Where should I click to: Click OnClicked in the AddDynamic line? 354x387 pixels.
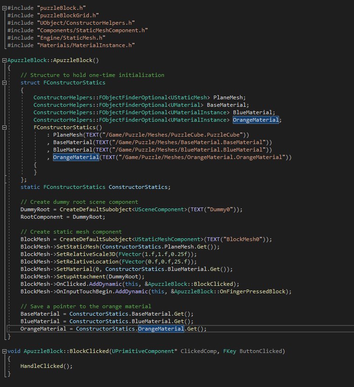point(71,284)
